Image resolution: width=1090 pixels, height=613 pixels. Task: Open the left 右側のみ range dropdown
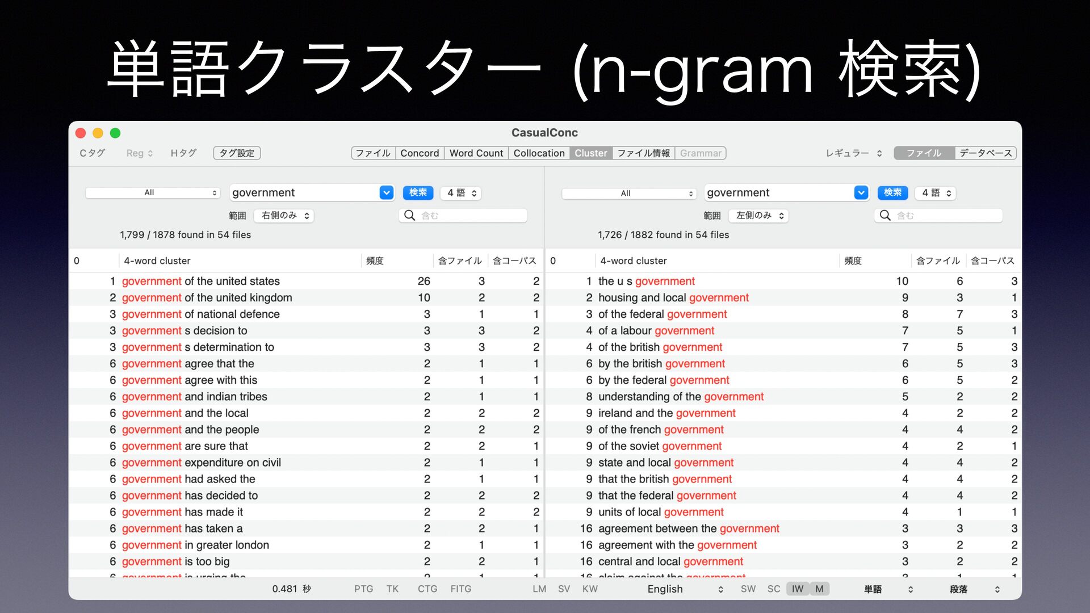coord(284,216)
